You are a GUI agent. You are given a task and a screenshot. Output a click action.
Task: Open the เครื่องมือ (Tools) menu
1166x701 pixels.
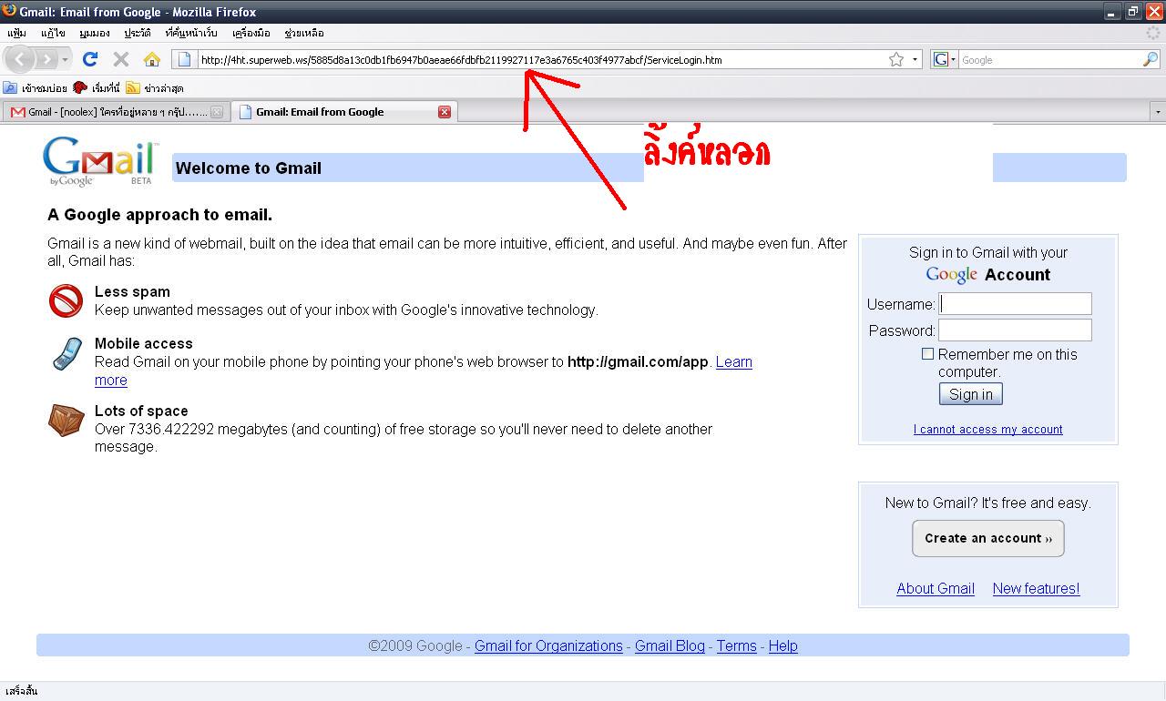tap(251, 33)
